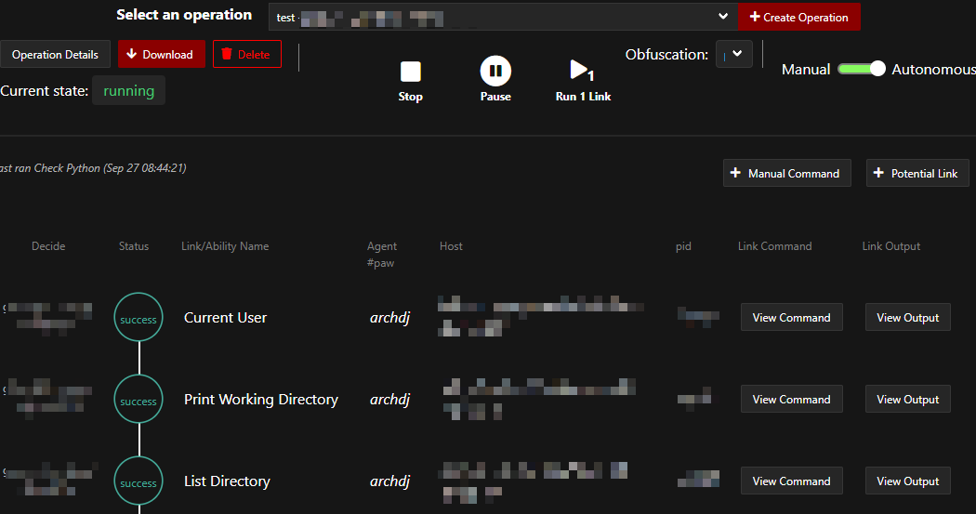Run 1 Link step

[x=583, y=81]
